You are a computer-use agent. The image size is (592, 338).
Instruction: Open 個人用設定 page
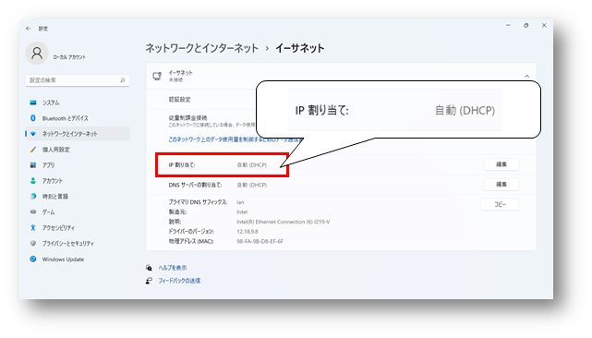click(78, 150)
